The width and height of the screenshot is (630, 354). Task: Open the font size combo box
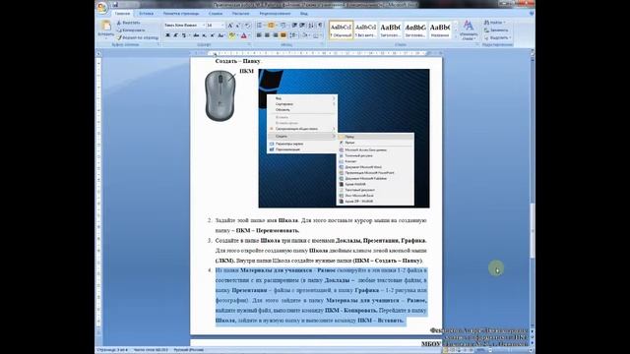point(215,26)
